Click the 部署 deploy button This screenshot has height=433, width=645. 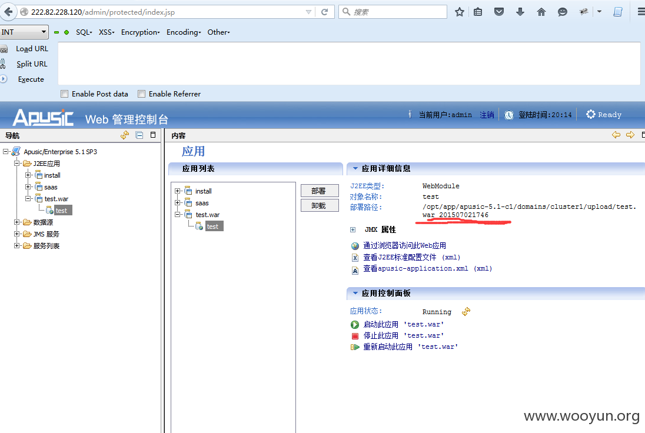click(320, 191)
